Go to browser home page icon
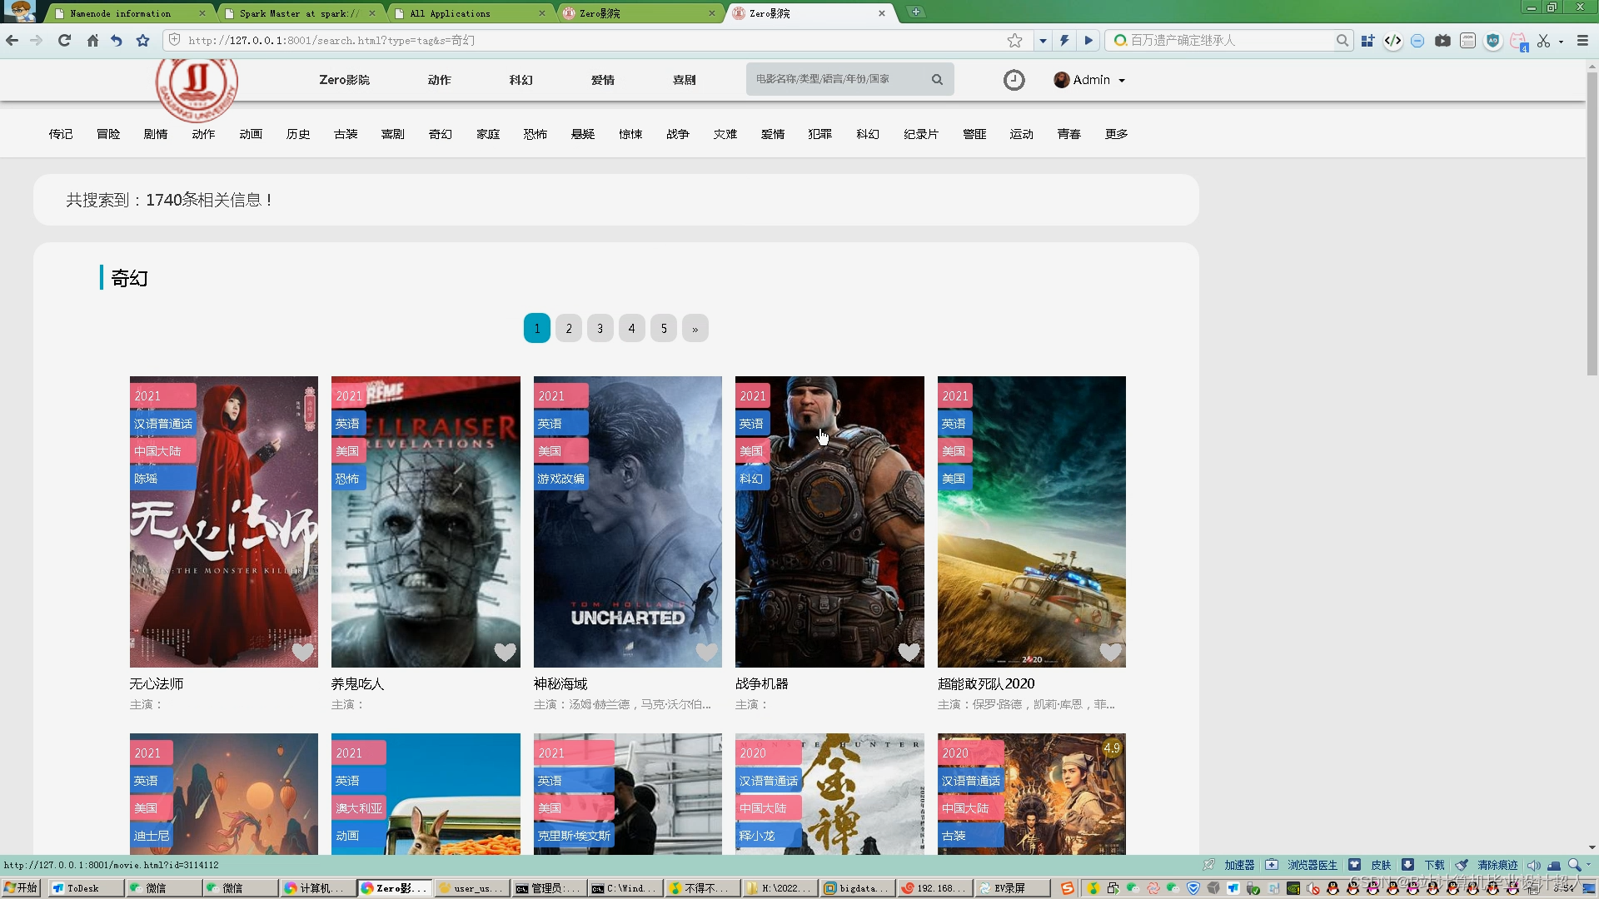 coord(92,40)
